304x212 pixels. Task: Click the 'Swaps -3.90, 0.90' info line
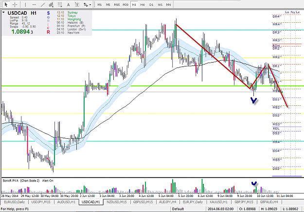23,27
